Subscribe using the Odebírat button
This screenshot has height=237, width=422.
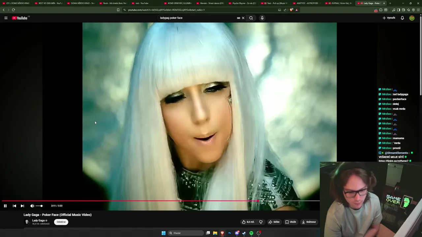pyautogui.click(x=61, y=222)
